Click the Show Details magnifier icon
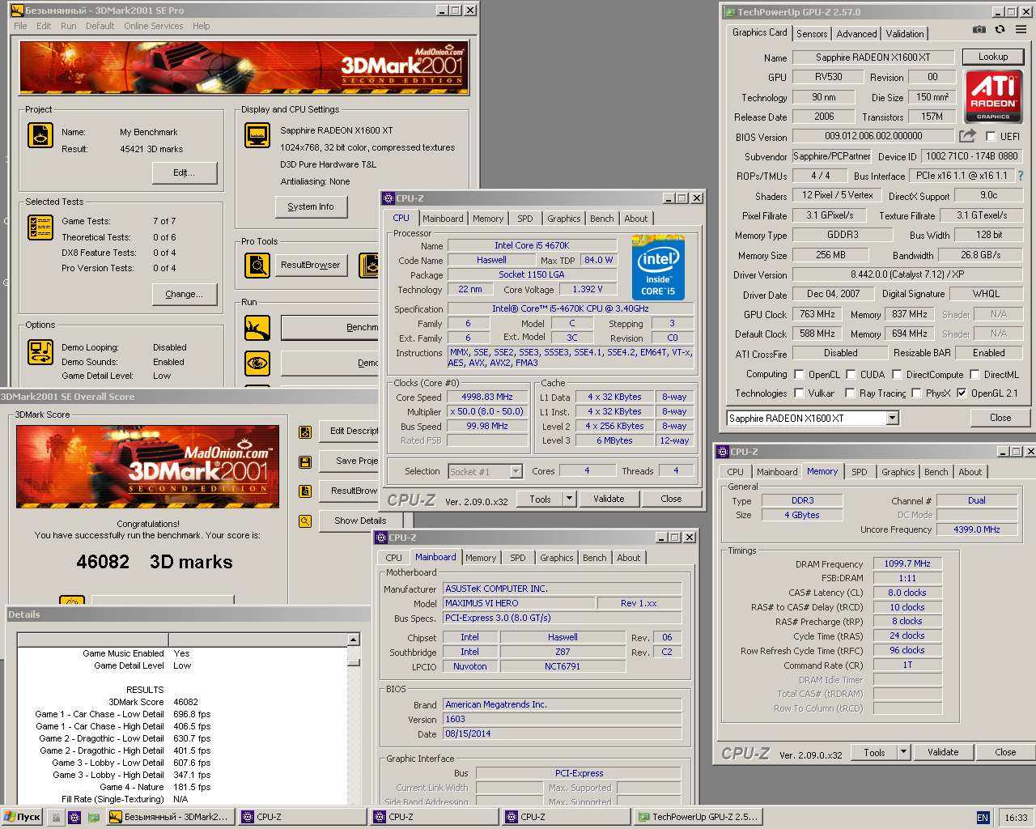Screen dimensions: 1036x829 point(305,521)
